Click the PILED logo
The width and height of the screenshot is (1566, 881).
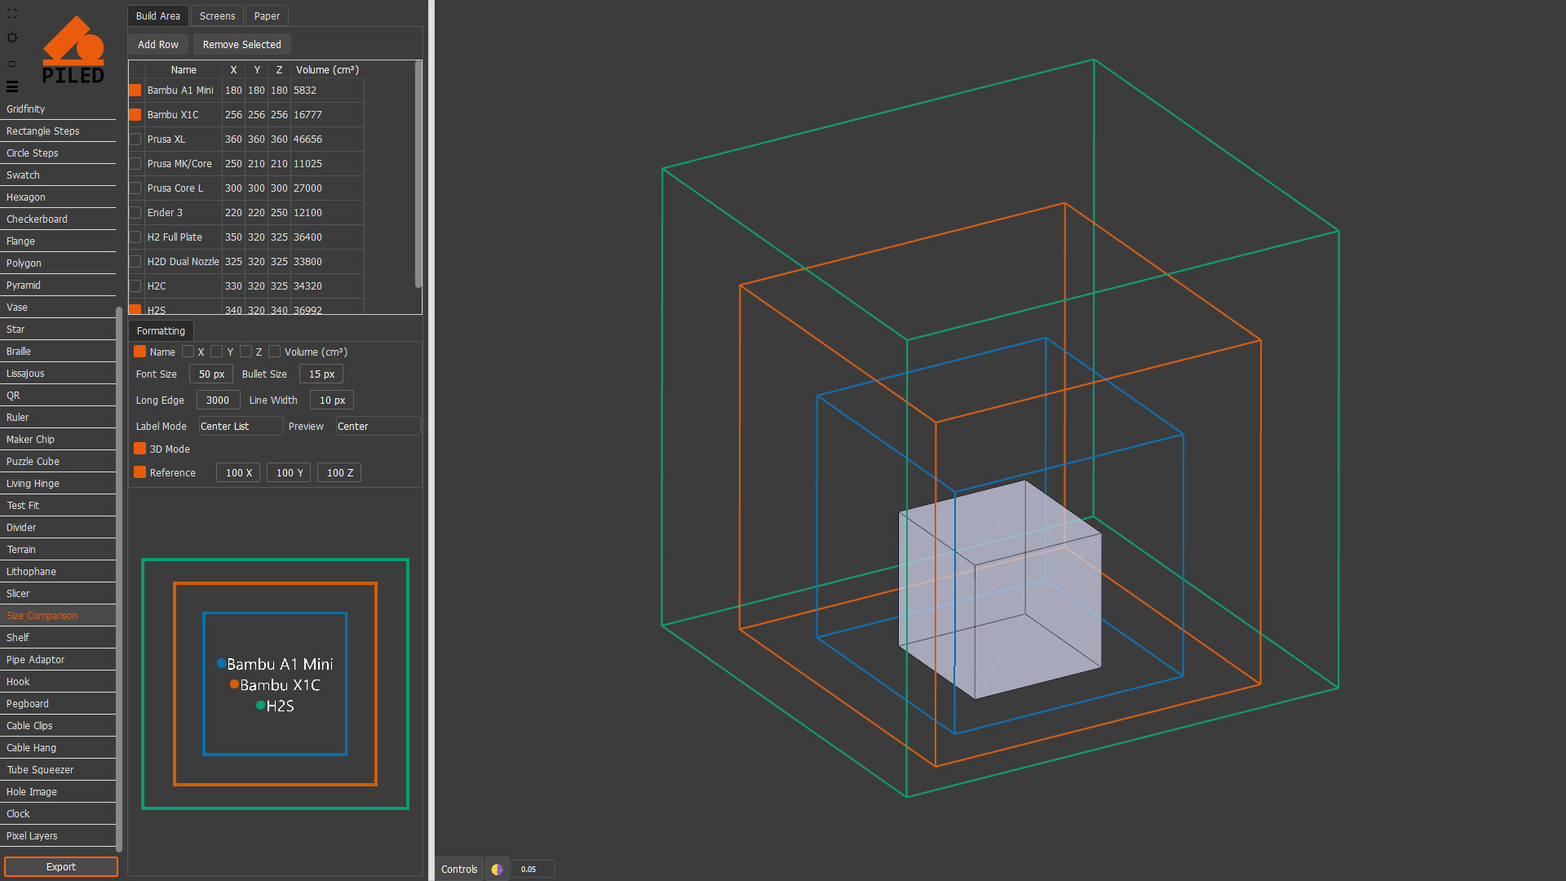pyautogui.click(x=73, y=49)
